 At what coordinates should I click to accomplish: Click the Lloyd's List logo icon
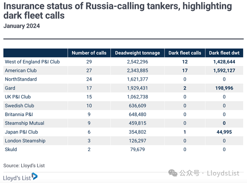35,176
